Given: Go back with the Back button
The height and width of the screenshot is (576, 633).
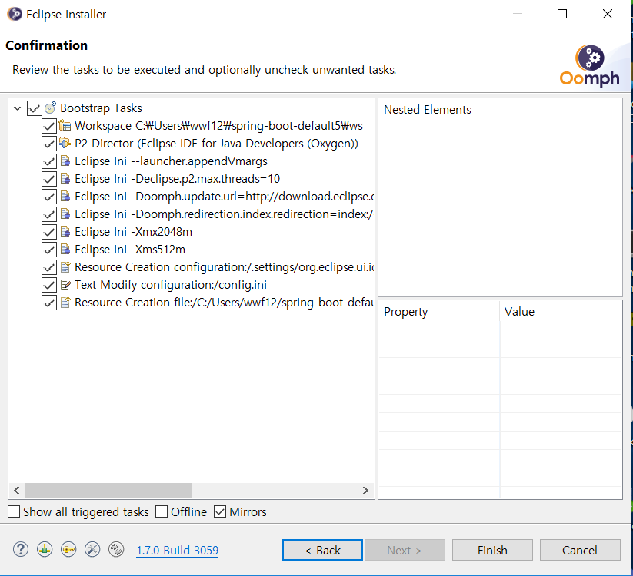Looking at the screenshot, I should 322,550.
